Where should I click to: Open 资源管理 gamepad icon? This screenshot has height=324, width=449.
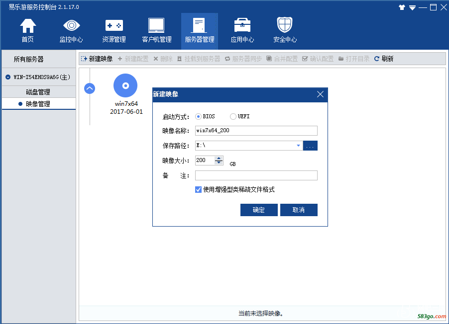[114, 26]
